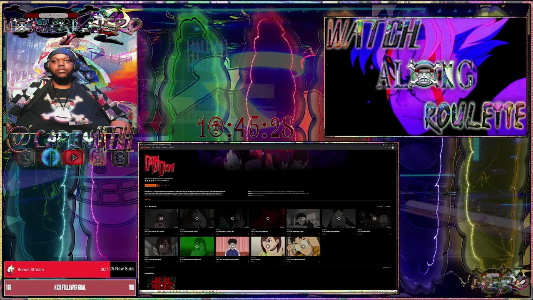Click the orange start watching button
The width and height of the screenshot is (533, 300).
150,185
